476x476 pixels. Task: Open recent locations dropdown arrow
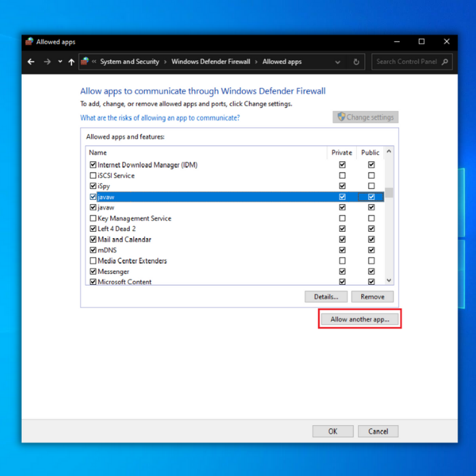click(x=60, y=62)
